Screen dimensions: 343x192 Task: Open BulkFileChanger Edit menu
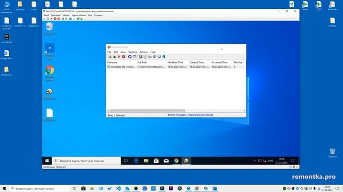pyautogui.click(x=116, y=52)
